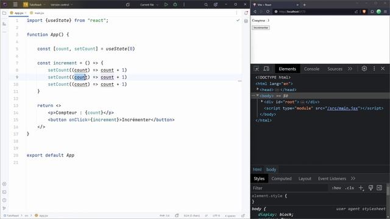Image resolution: width=390 pixels, height=219 pixels.
Task: Open the Current File run configuration dropdown
Action: click(x=149, y=4)
